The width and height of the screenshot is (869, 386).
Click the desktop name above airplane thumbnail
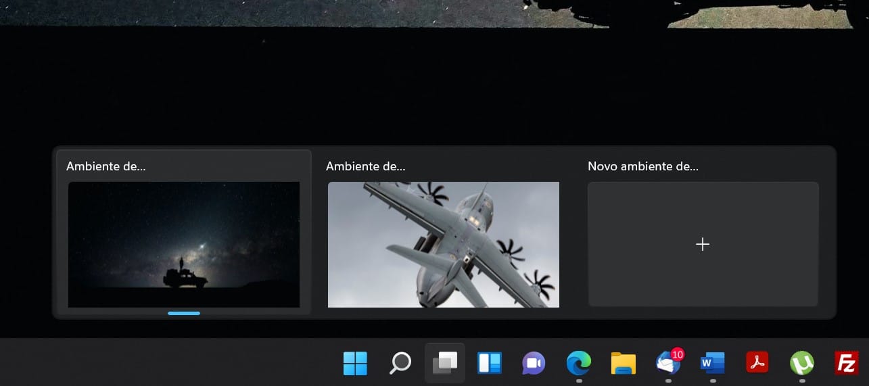(366, 166)
